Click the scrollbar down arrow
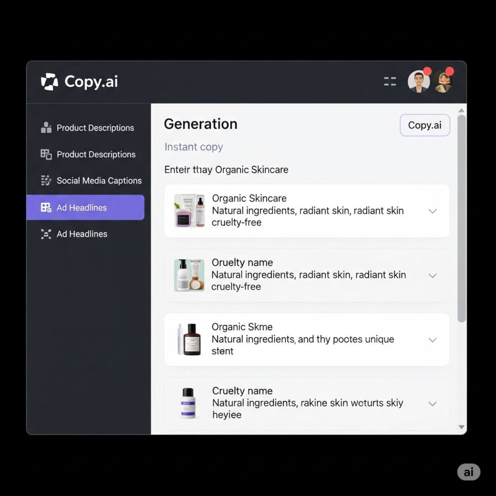This screenshot has width=496, height=496. [462, 427]
